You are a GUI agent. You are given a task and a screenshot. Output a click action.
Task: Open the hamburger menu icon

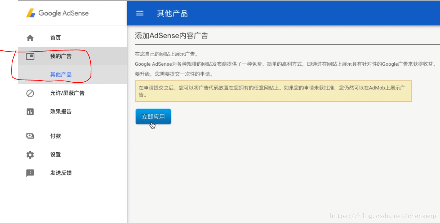click(x=140, y=13)
